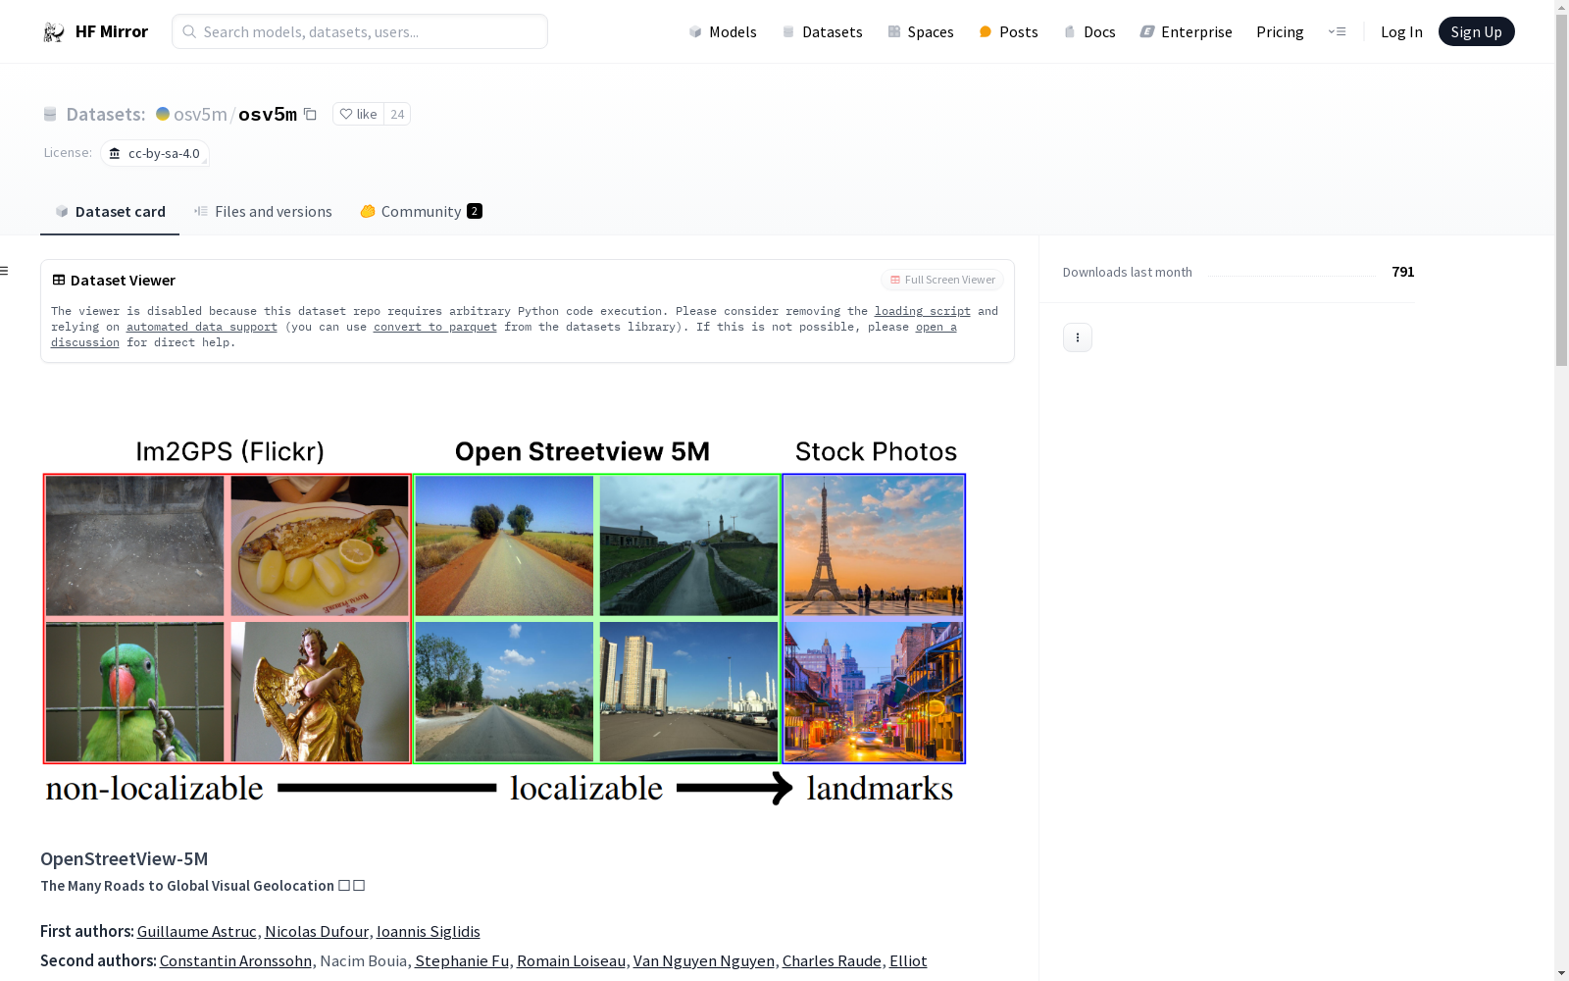Open Charles Raude author link
Viewport: 1569px width, 981px height.
832,960
